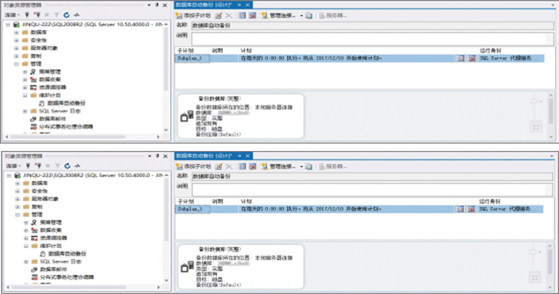Open the 连接 dropdown in upper Object Explorer
The height and width of the screenshot is (294, 559).
[x=13, y=14]
